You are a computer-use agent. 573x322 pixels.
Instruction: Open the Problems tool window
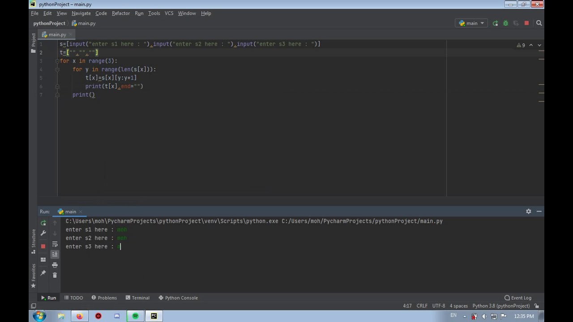coord(104,298)
